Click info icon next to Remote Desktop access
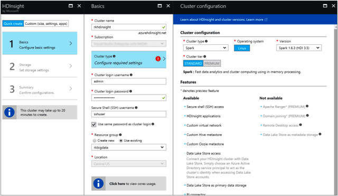Screen dimensions: 338x196 (x=301, y=125)
